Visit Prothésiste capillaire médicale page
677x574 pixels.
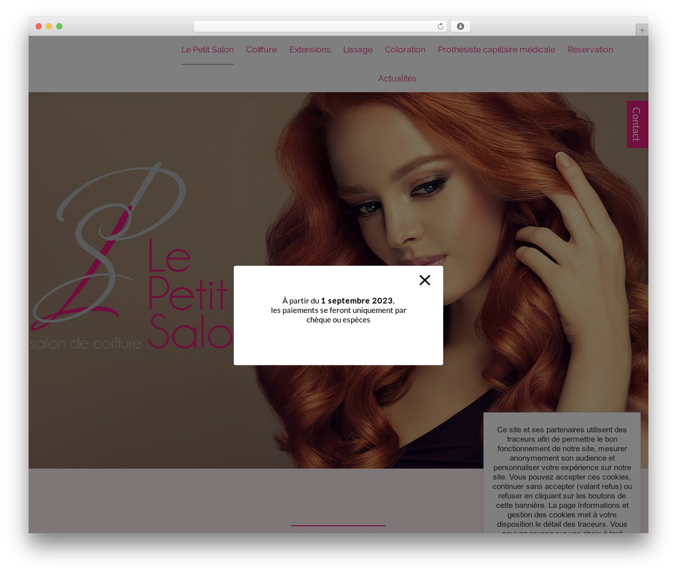click(496, 50)
